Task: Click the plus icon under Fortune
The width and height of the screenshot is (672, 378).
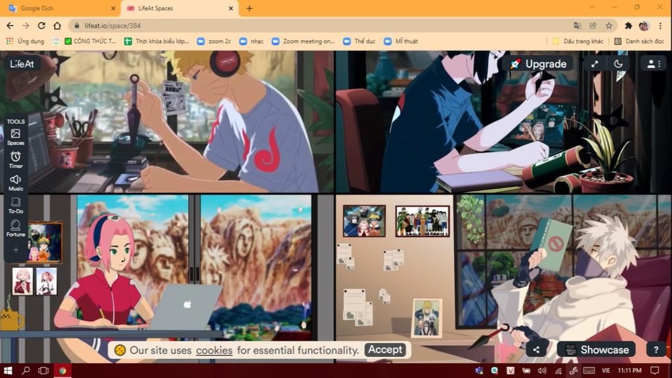Action: pos(16,250)
